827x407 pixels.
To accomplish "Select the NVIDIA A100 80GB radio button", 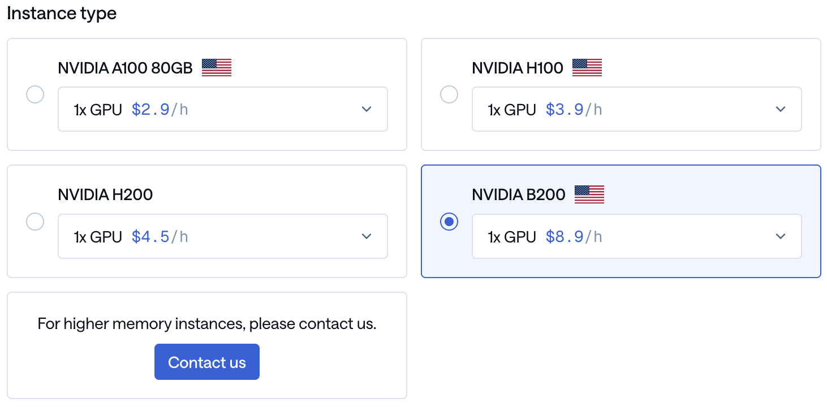I will (35, 94).
